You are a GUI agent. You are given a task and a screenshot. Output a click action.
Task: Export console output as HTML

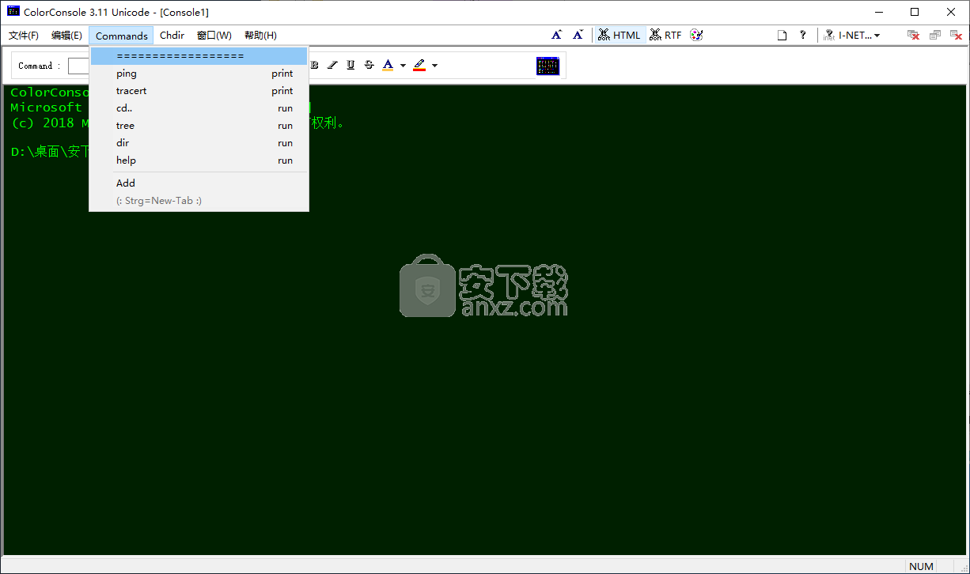pyautogui.click(x=620, y=35)
